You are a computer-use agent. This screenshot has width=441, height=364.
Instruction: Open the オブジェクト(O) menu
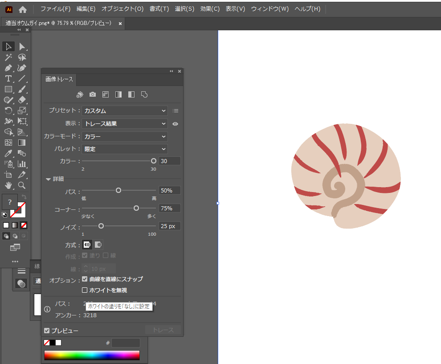(x=122, y=9)
